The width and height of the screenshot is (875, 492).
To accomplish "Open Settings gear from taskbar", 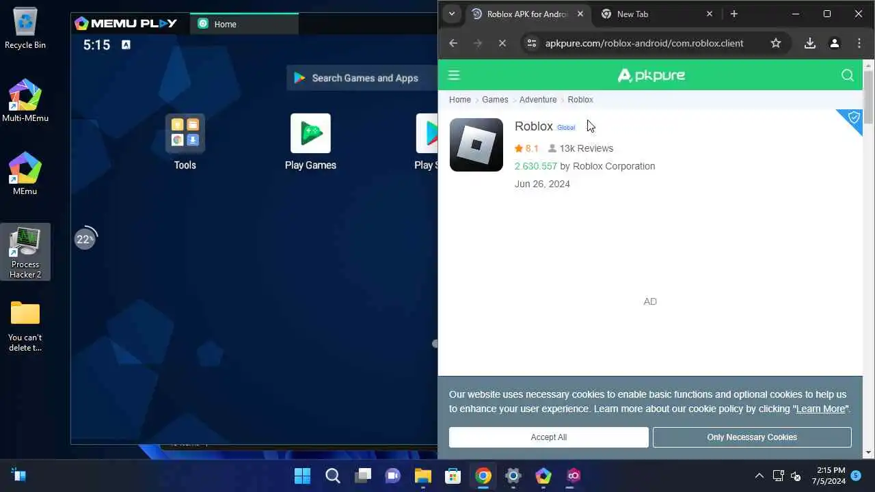I will coord(513,476).
